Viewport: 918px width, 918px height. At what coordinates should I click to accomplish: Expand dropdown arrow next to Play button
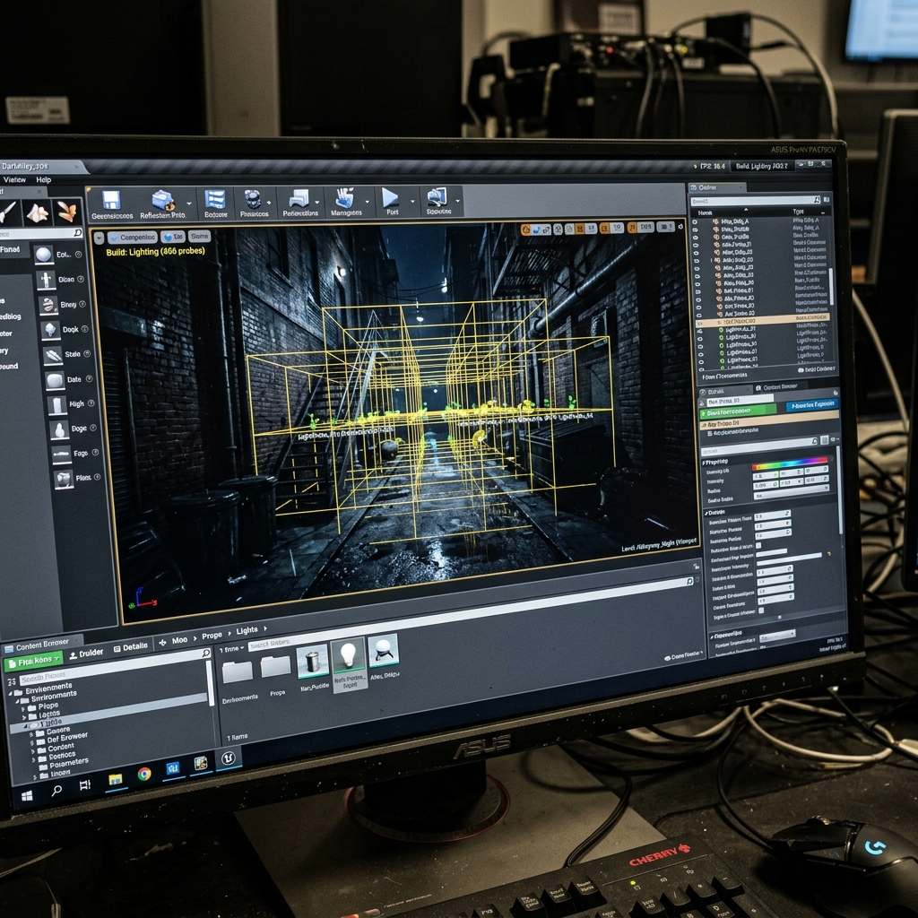(412, 201)
